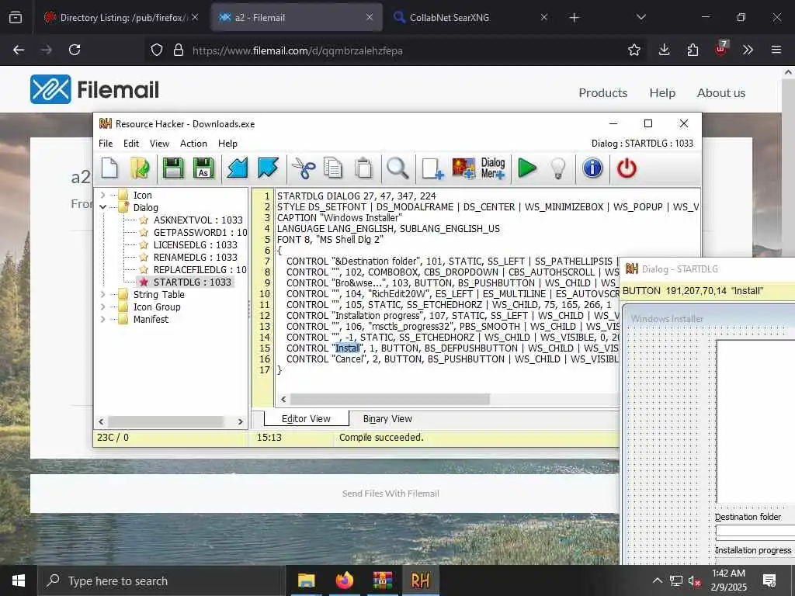The image size is (795, 596).
Task: Add image resource using picture-plus icon
Action: pos(463,168)
